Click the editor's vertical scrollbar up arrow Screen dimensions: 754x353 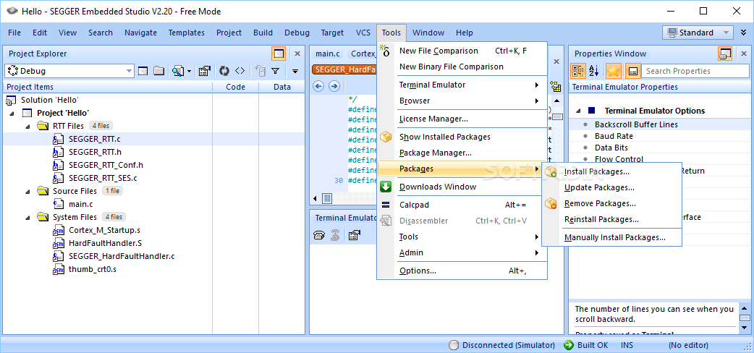pos(557,101)
